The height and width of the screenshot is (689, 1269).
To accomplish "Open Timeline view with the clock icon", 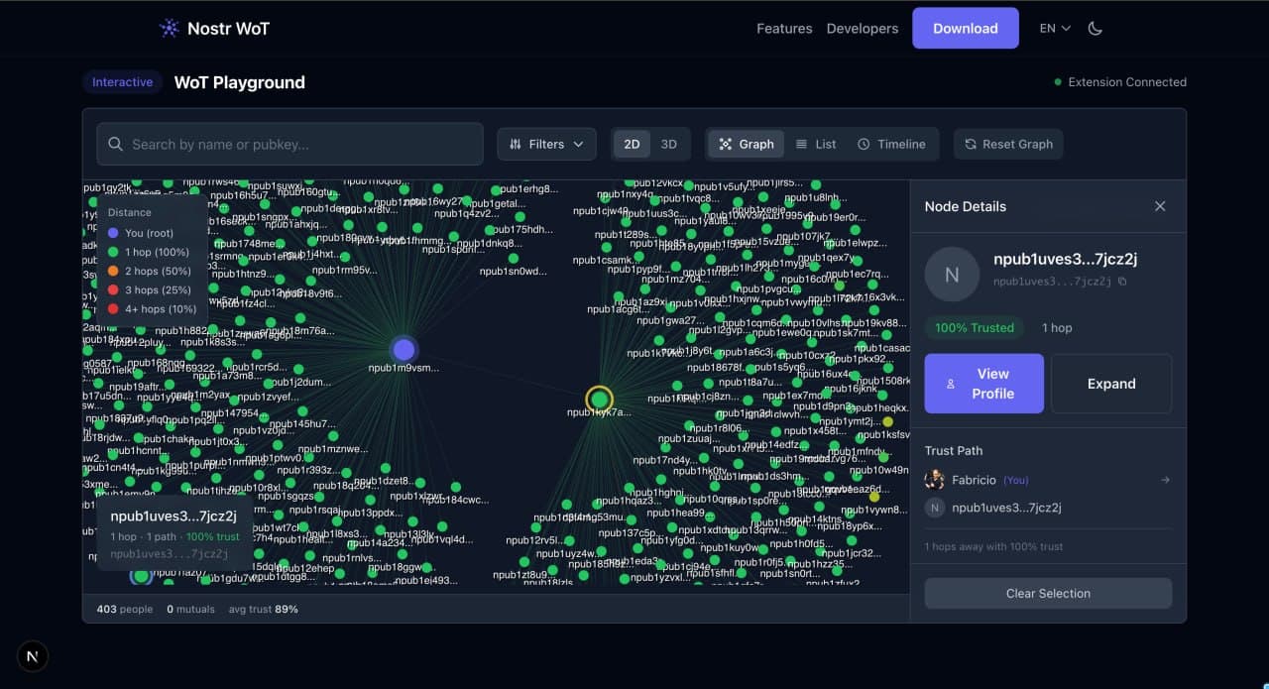I will (864, 144).
